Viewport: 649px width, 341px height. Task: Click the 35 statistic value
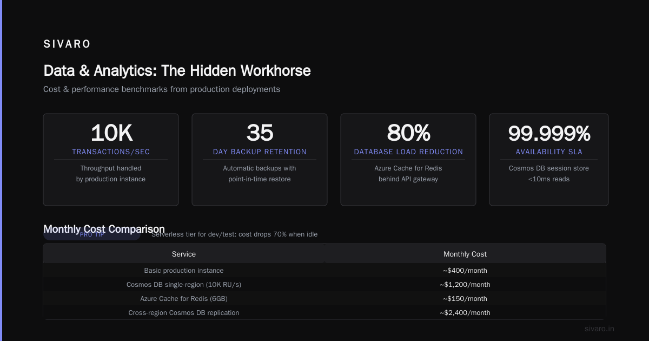click(260, 133)
